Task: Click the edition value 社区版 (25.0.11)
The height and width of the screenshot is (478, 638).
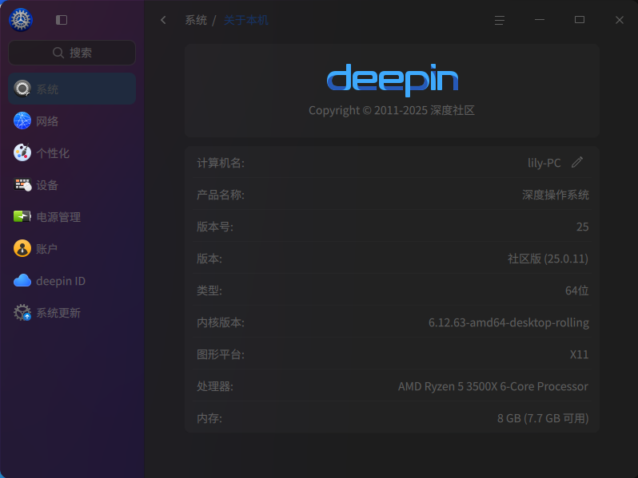Action: pos(548,259)
